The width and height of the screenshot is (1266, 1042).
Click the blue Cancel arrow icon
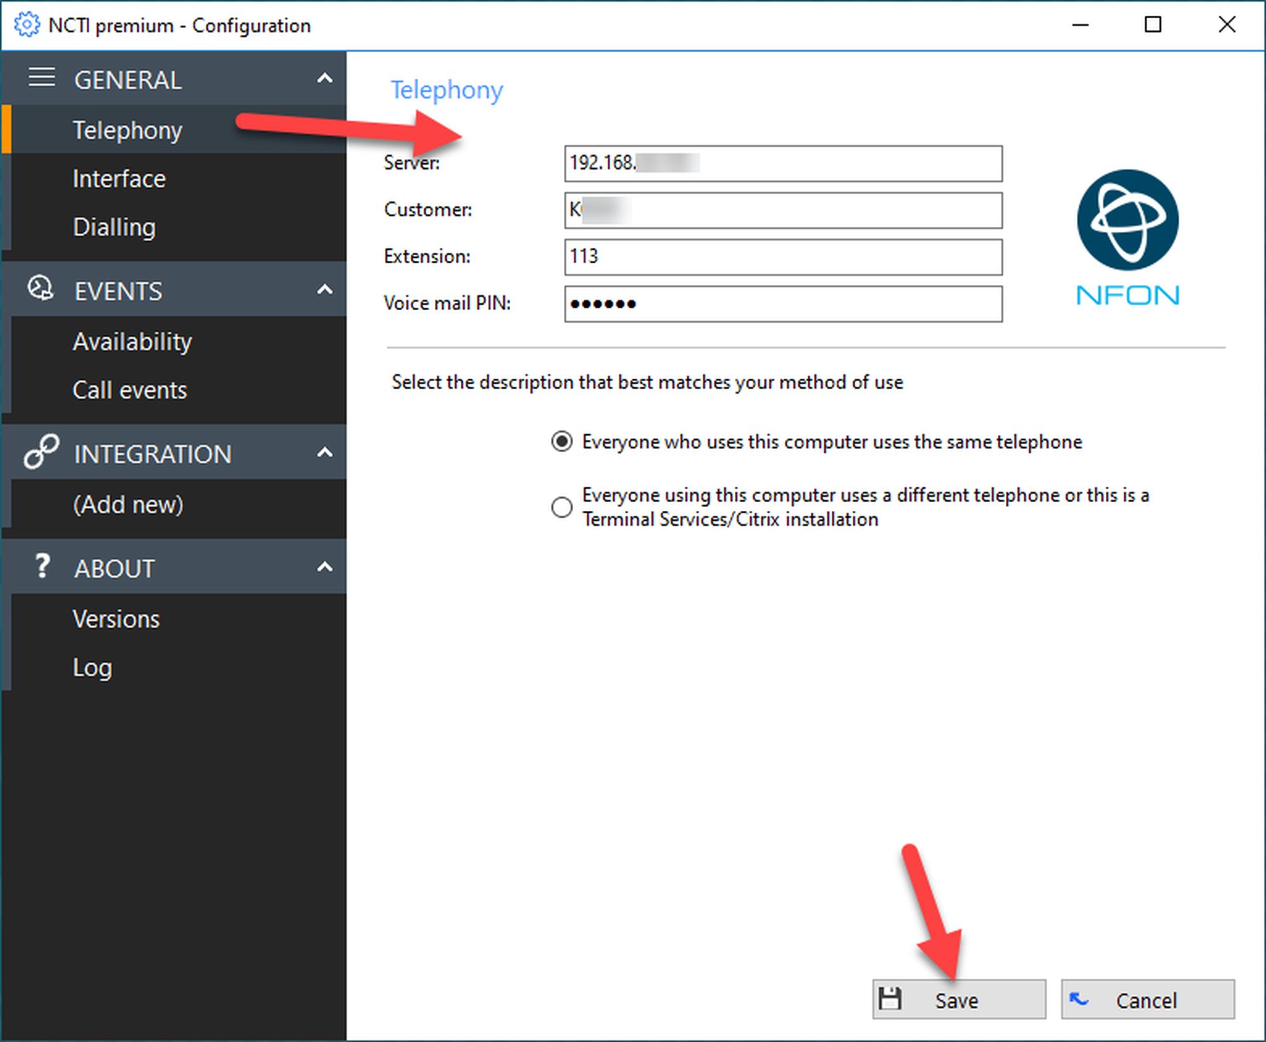point(1079,1000)
